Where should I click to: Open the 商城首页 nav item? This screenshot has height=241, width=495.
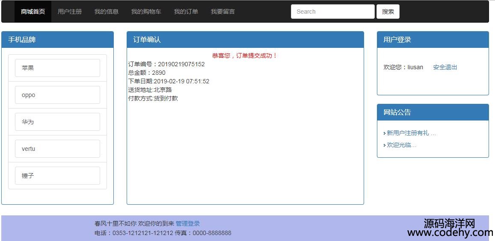point(33,12)
